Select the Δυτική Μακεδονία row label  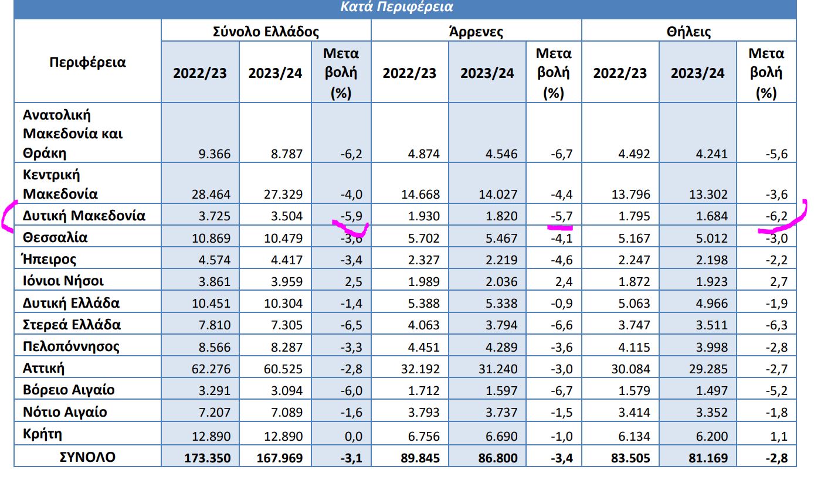click(x=84, y=216)
